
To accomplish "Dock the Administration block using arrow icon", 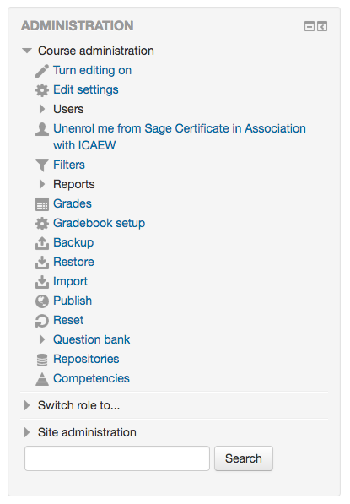I will [322, 26].
